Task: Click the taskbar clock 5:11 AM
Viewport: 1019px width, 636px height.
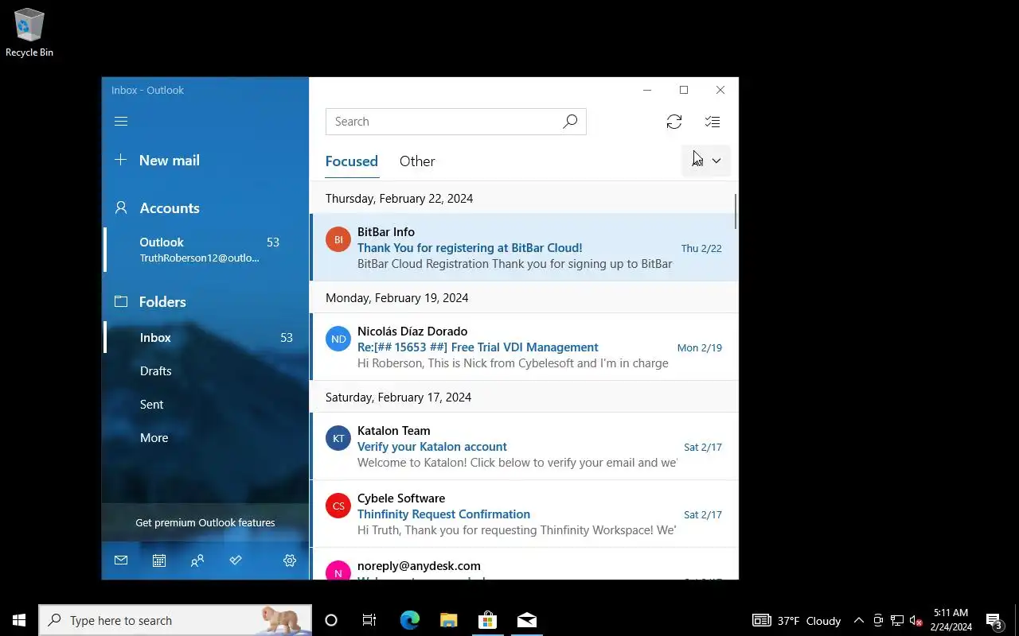Action: (x=951, y=620)
